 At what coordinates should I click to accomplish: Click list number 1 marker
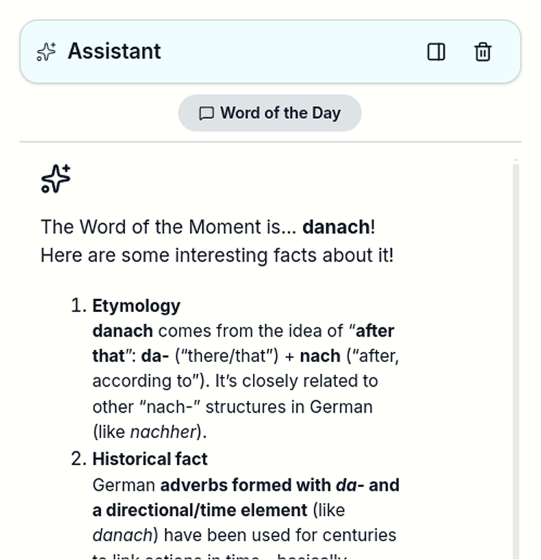(x=79, y=306)
